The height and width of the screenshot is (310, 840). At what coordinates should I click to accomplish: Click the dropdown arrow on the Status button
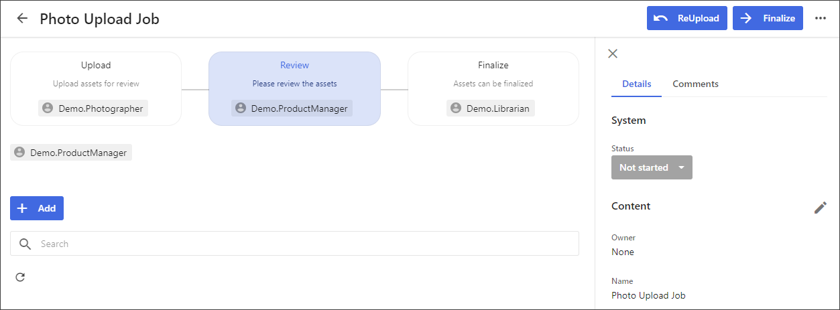681,167
